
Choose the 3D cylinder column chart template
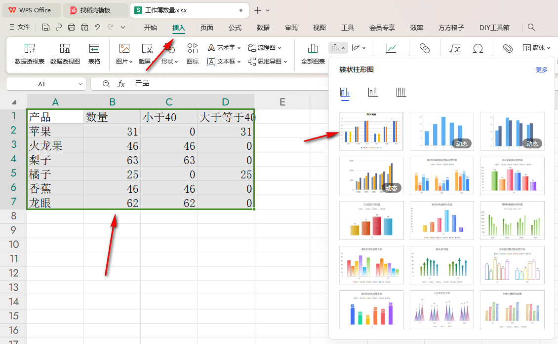click(371, 220)
